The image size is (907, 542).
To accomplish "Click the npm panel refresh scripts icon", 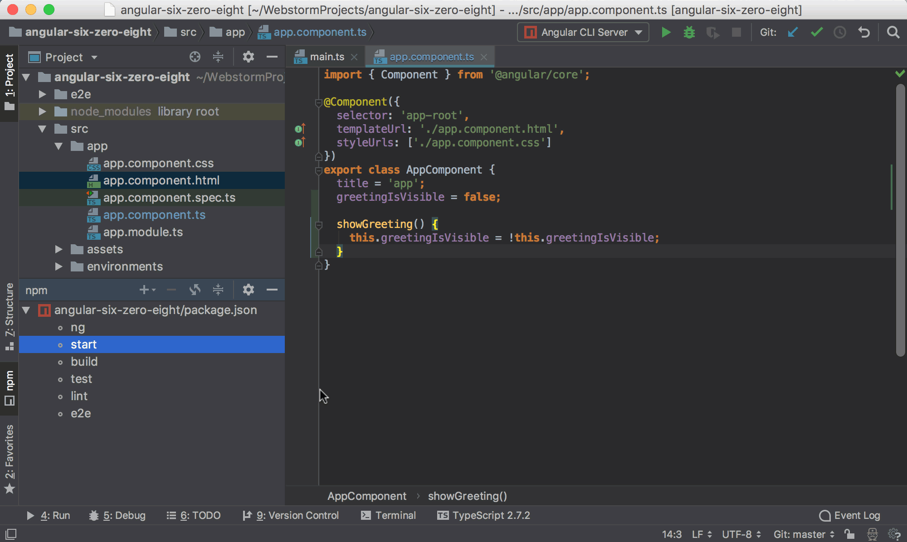I will click(195, 290).
